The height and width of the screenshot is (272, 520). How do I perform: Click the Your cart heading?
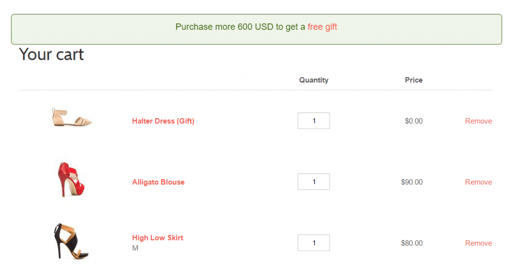pyautogui.click(x=51, y=54)
